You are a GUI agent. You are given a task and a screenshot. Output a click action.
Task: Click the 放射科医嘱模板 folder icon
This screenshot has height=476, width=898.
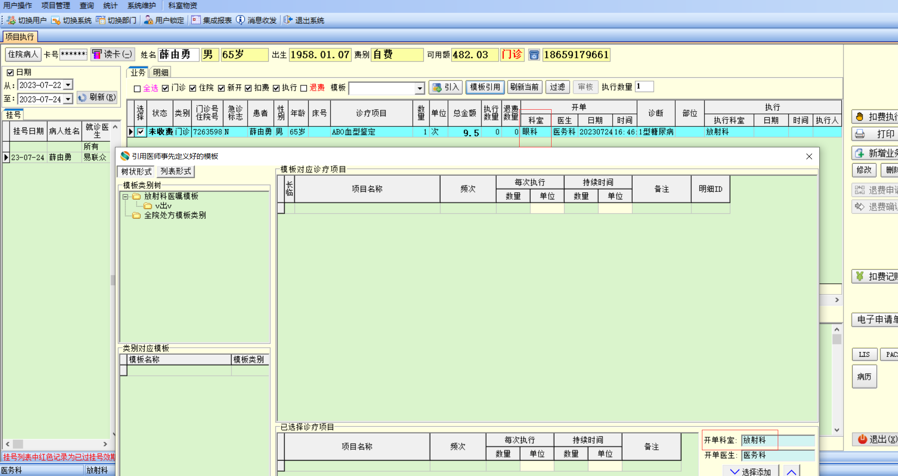tap(136, 197)
